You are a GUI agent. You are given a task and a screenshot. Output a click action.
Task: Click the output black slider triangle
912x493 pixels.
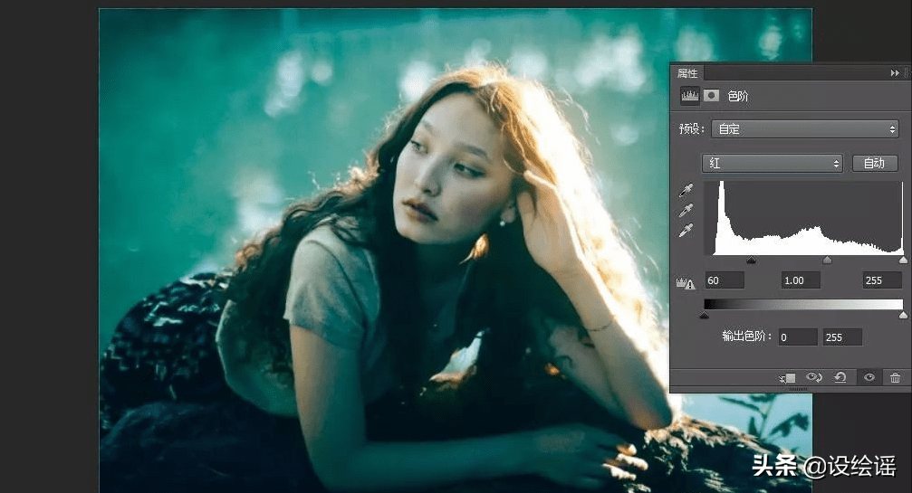(705, 315)
